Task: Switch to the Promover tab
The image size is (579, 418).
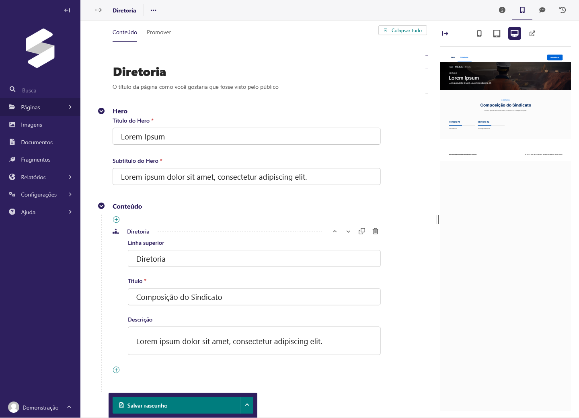Action: (x=159, y=32)
